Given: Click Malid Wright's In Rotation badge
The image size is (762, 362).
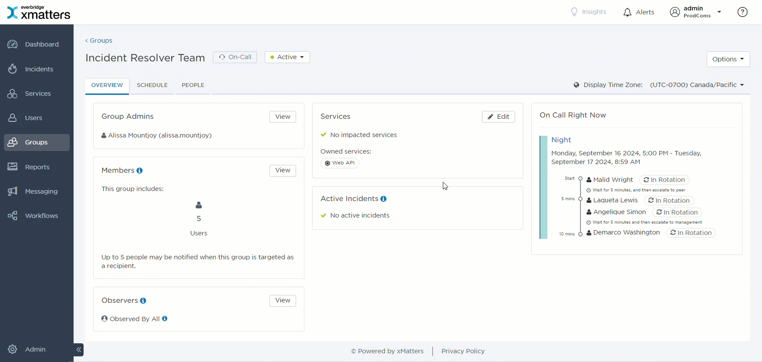Looking at the screenshot, I should point(664,180).
